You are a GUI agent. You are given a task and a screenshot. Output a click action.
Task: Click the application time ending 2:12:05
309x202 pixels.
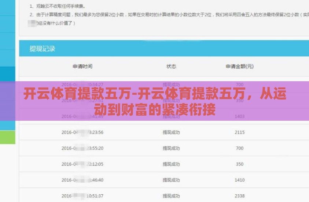coord(82,164)
